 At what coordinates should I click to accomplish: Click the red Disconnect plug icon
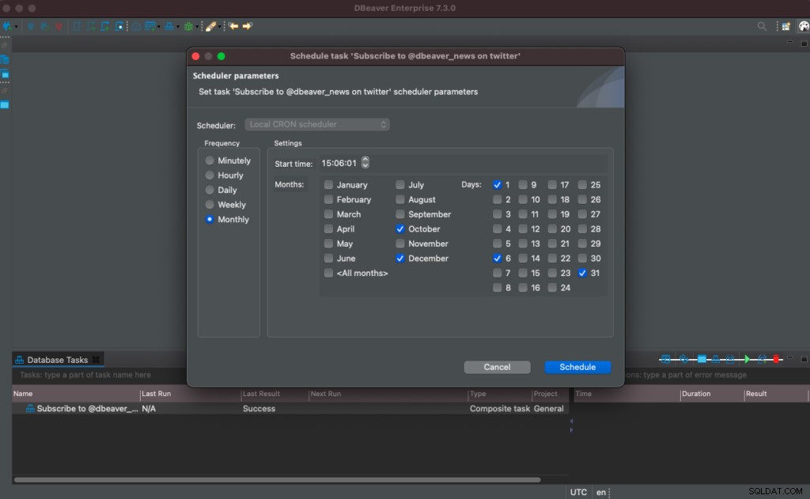pos(59,26)
